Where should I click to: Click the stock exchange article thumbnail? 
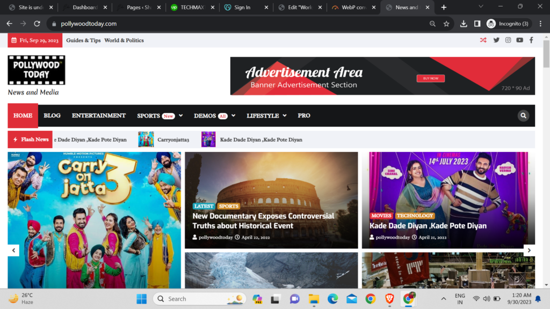click(x=448, y=270)
